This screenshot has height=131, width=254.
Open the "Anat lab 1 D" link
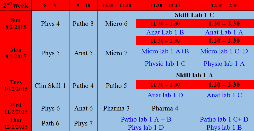point(165,95)
